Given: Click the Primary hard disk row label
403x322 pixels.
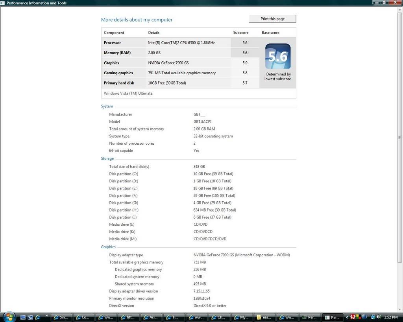Looking at the screenshot, I should tap(119, 83).
